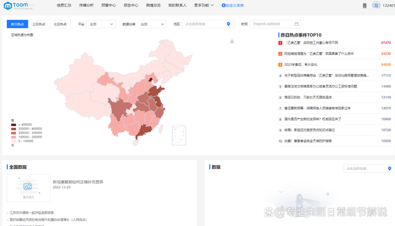Screen dimensions: 395x226
Task: Open the rank 1 hot event with 87370
Action: click(335, 43)
